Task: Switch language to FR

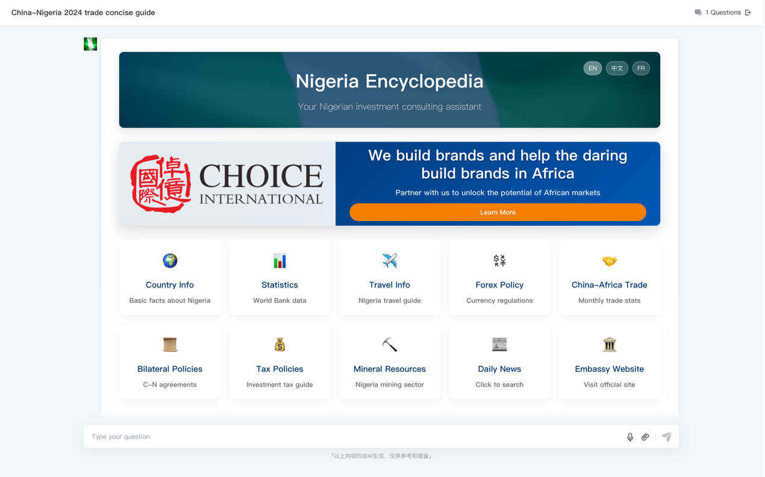Action: 641,68
